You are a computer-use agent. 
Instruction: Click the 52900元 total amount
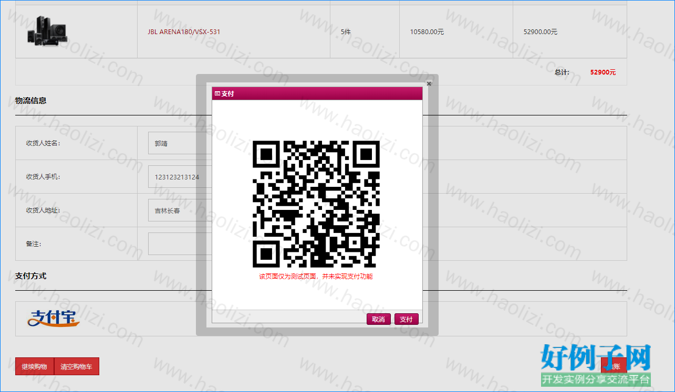pyautogui.click(x=603, y=72)
